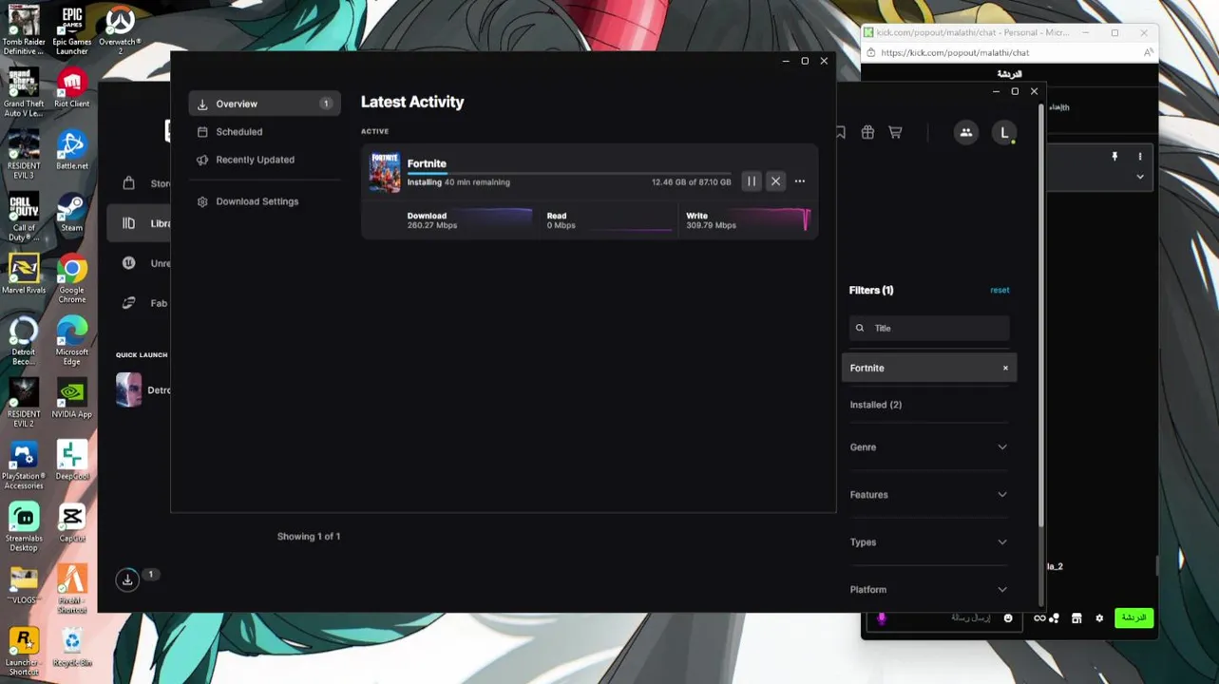Screen dimensions: 1219x684
Task: Pause the Fortnite installation
Action: [x=752, y=181]
